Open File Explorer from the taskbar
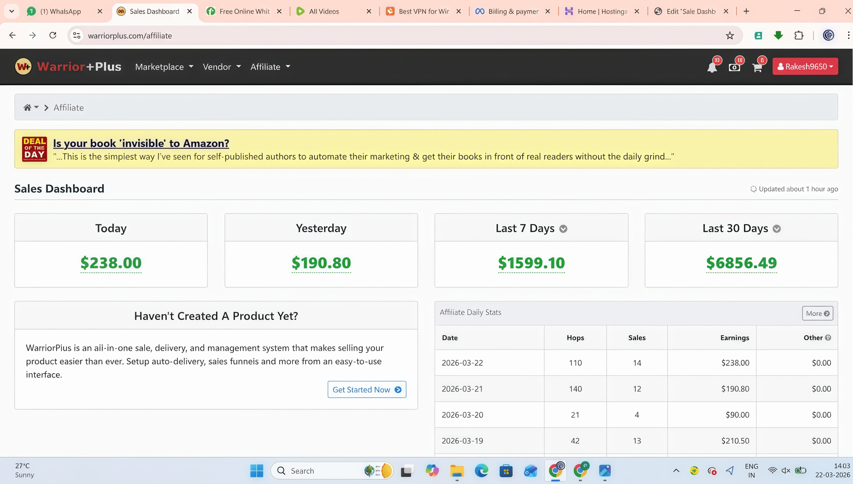The image size is (853, 484). (x=457, y=471)
